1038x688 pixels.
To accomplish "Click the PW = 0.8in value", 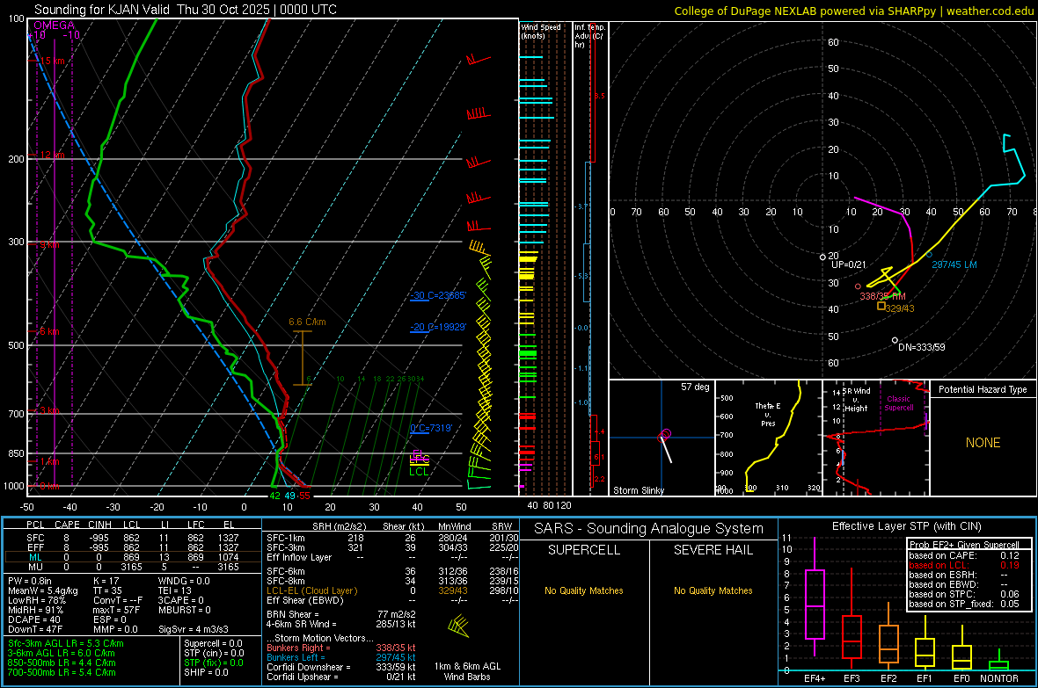I will point(30,582).
